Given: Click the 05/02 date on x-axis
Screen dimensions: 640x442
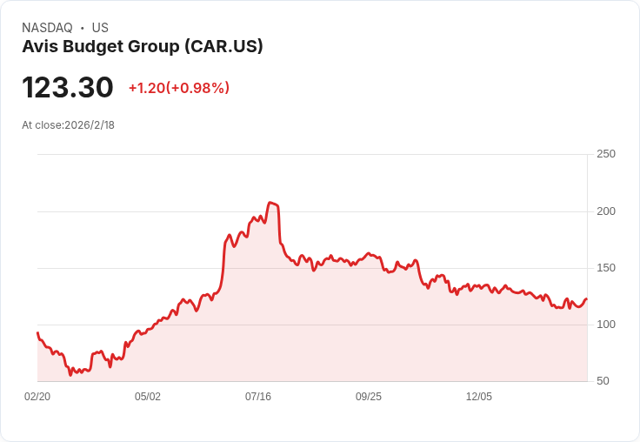Looking at the screenshot, I should pyautogui.click(x=148, y=397).
